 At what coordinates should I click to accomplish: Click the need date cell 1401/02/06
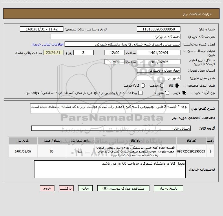click(x=23, y=151)
